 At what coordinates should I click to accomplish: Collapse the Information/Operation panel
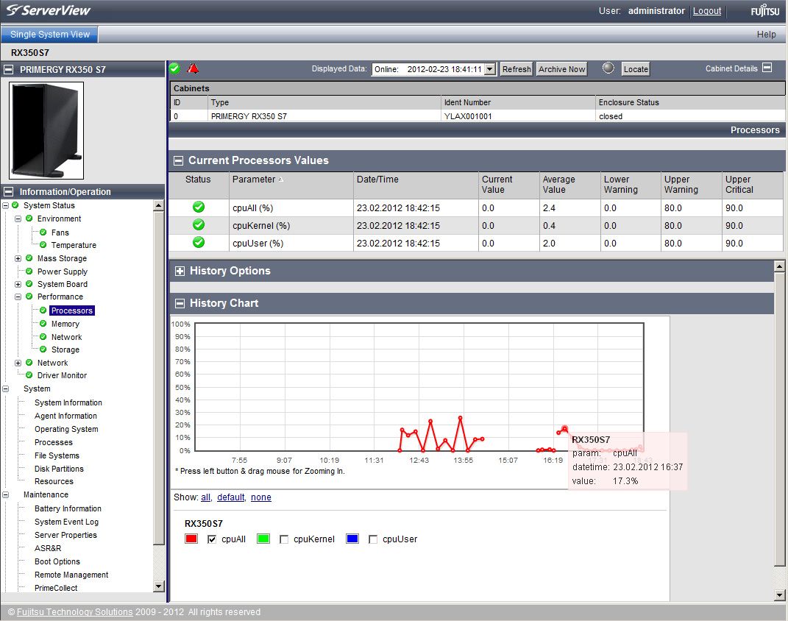pos(9,191)
